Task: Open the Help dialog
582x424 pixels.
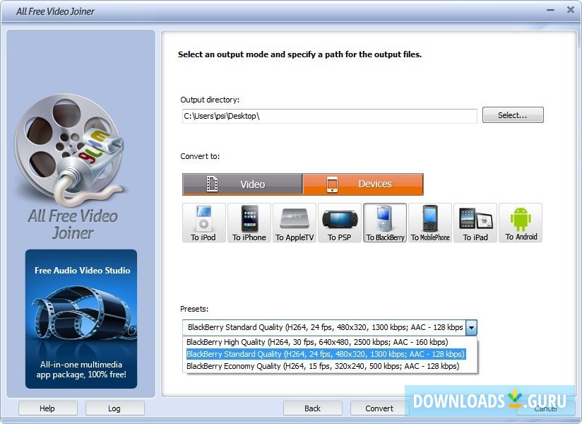Action: (47, 408)
